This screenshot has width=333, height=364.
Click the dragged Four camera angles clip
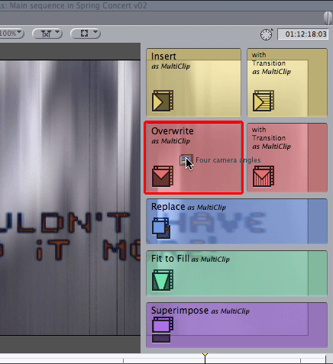(x=220, y=160)
